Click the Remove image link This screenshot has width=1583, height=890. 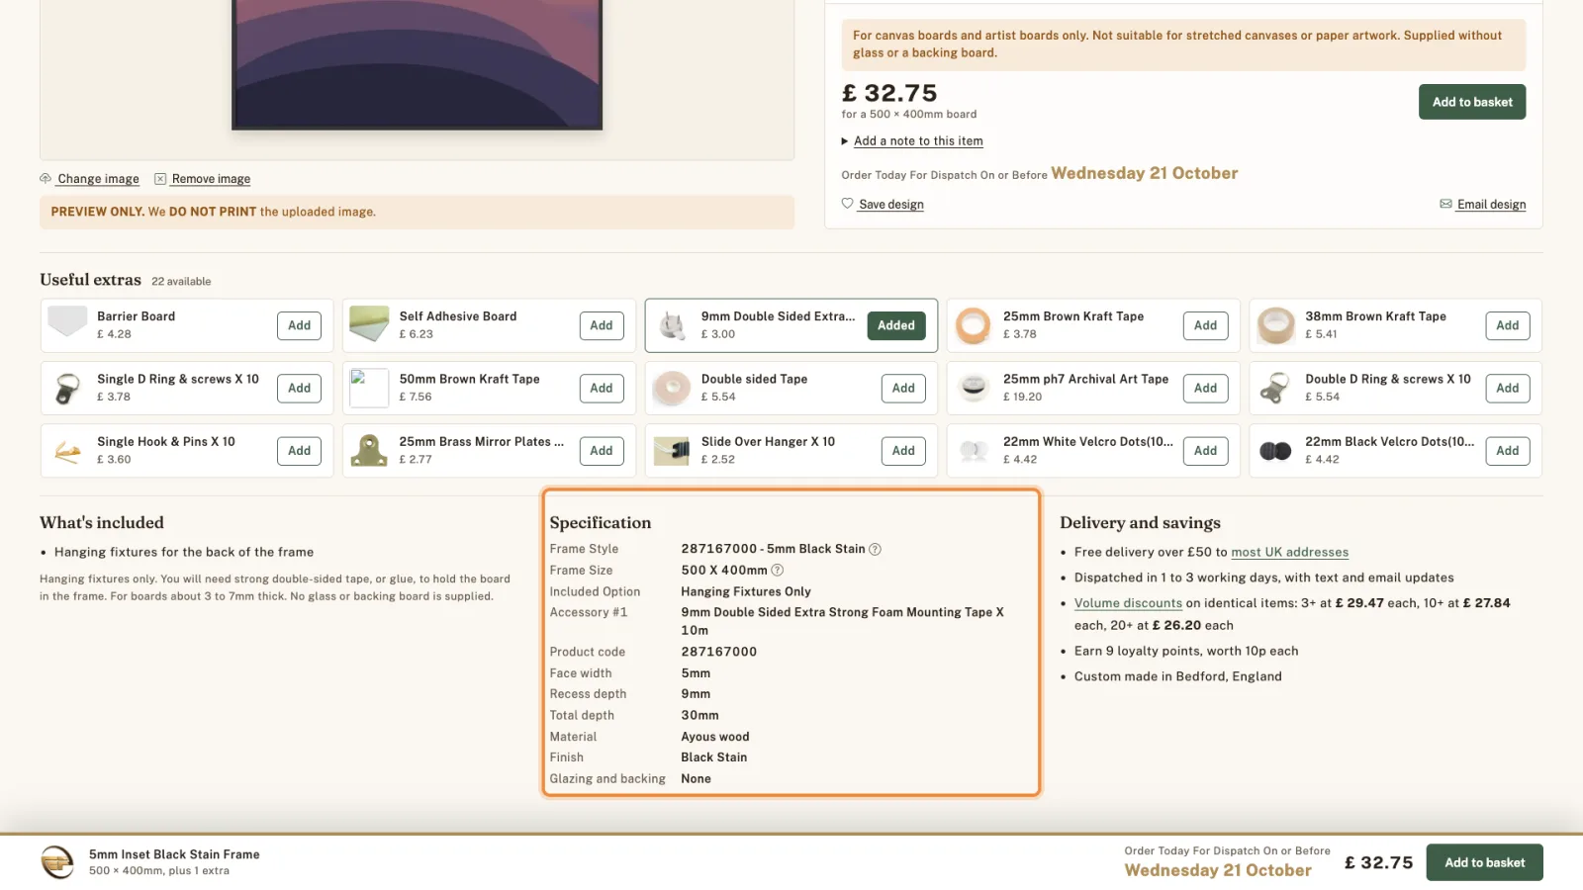[211, 179]
